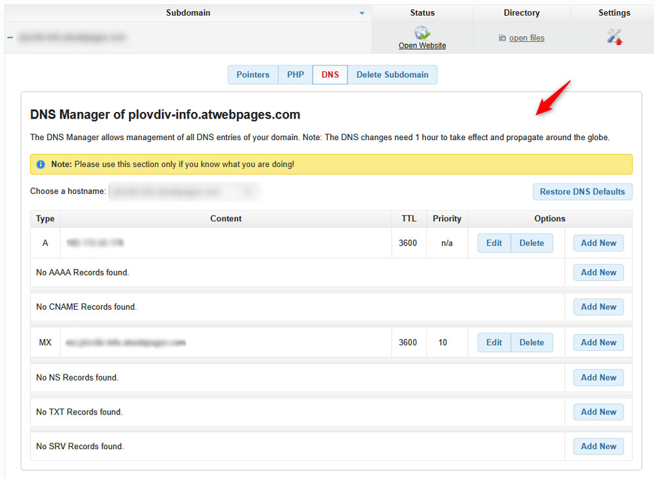Image resolution: width=654 pixels, height=478 pixels.
Task: Add New NS record
Action: pyautogui.click(x=598, y=377)
